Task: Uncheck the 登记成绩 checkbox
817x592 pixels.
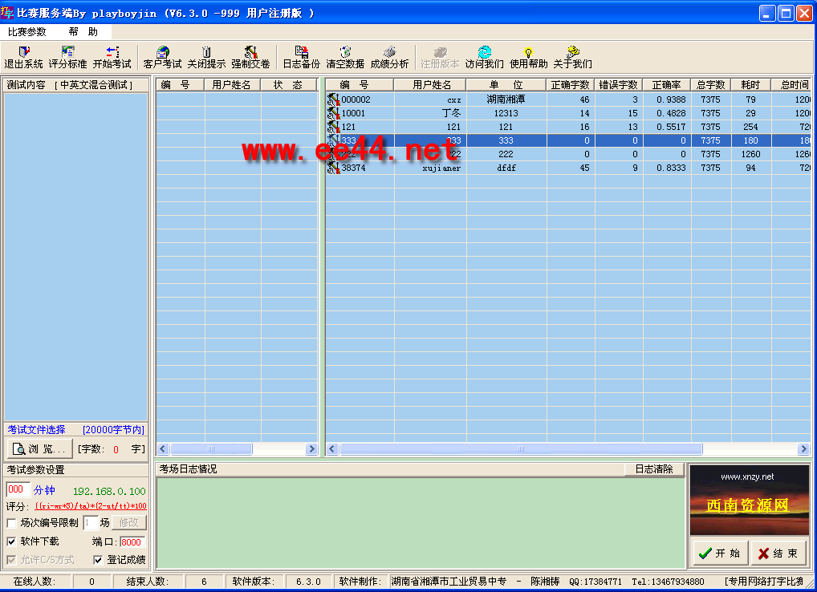Action: click(x=98, y=560)
